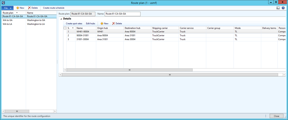Viewport: 288px width, 120px height.
Task: Click New in the Details toolbar
Action: (104, 24)
